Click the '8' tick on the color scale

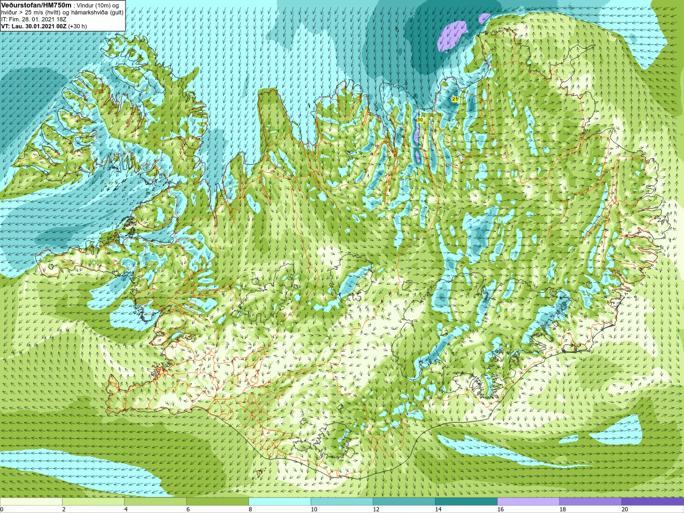click(250, 509)
